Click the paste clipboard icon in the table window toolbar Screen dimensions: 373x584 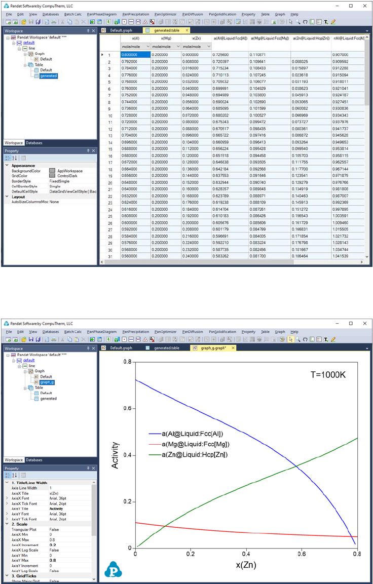77,22
